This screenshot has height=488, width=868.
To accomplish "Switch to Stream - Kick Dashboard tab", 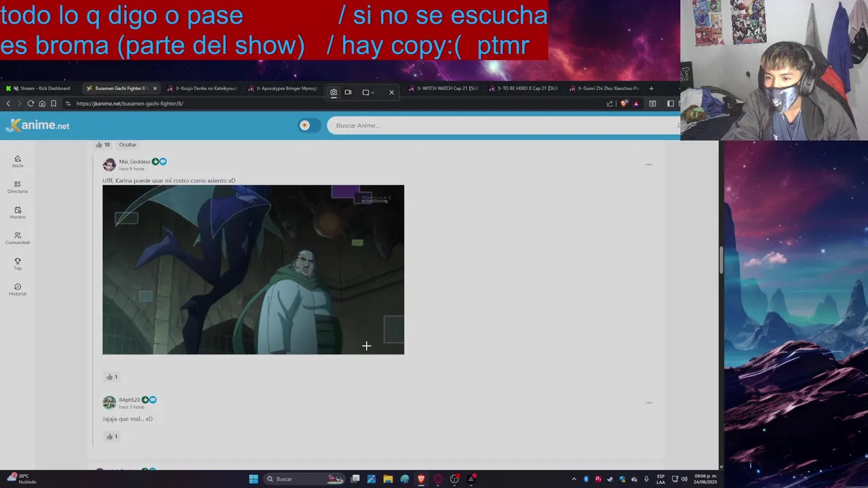I will 41,88.
